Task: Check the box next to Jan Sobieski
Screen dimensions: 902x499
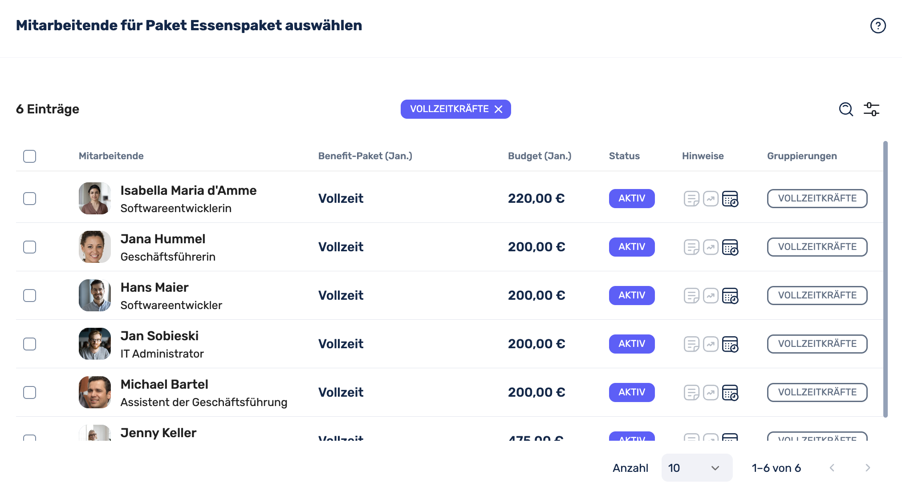Action: coord(30,344)
